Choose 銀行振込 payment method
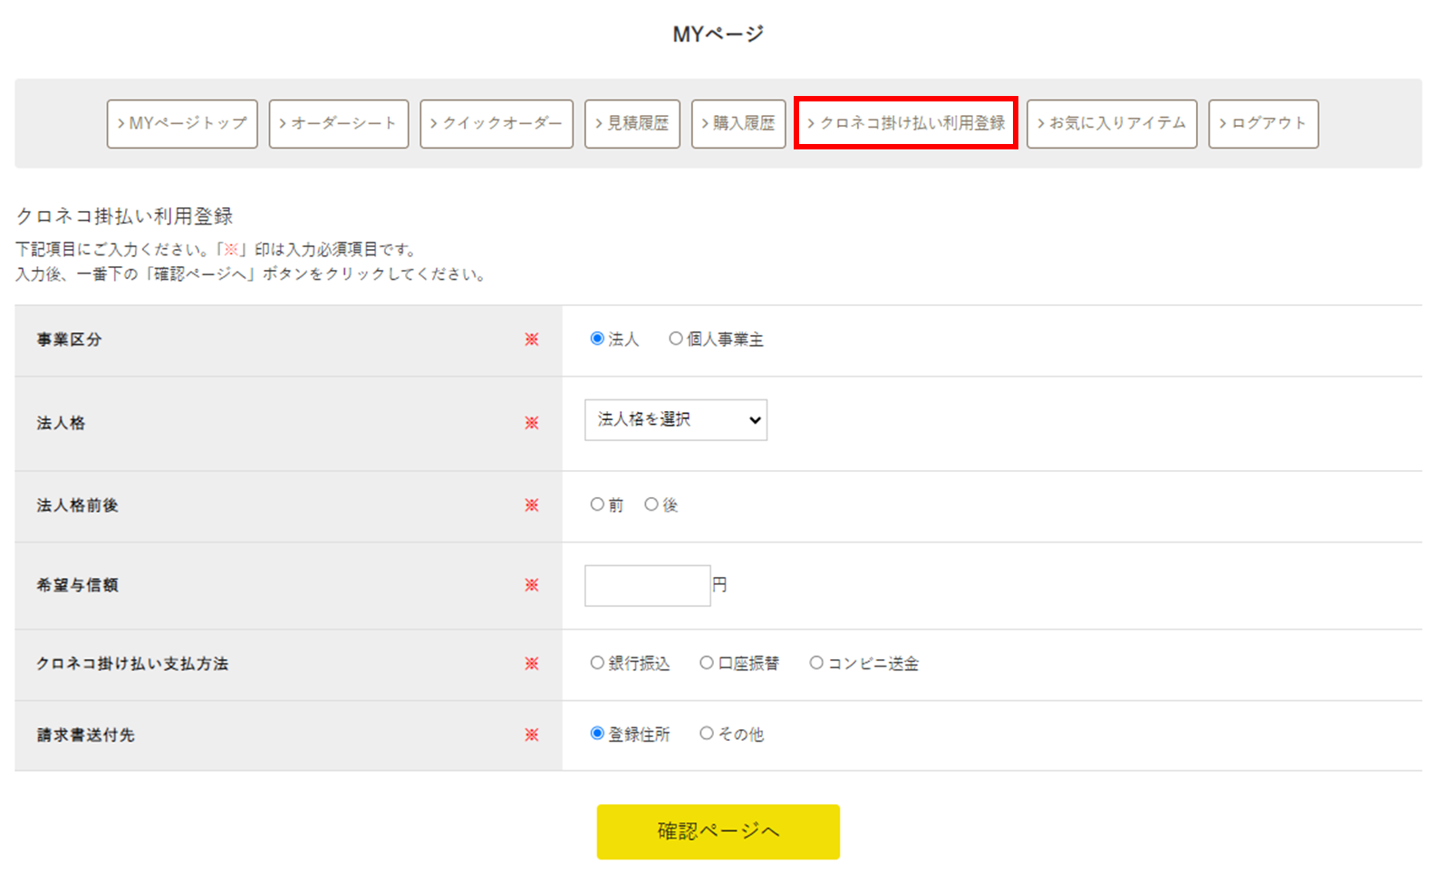Screen dimensions: 1437x883 597,663
